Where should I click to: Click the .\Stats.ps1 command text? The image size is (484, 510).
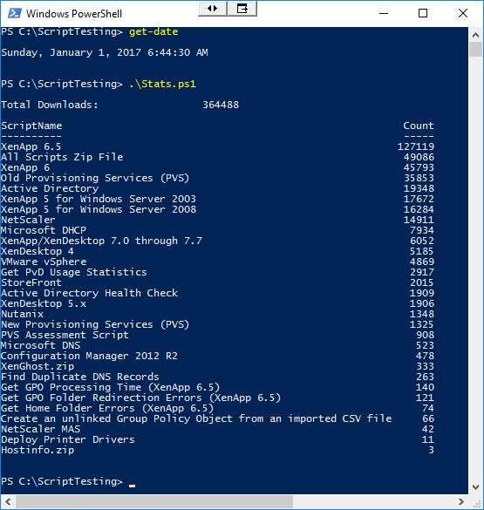tap(162, 84)
